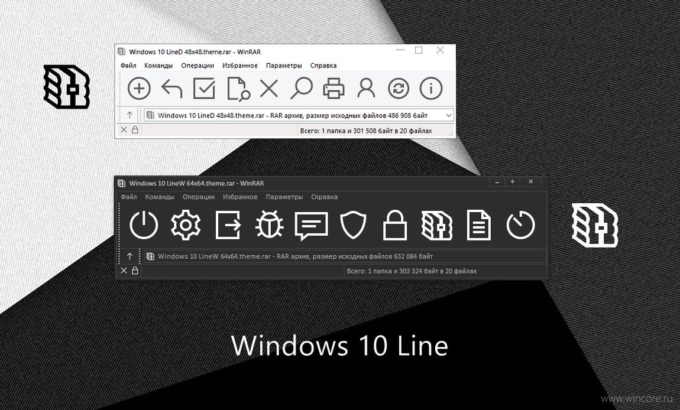
Task: Expand the path dropdown arrow in the light WinRAR window
Action: pos(449,115)
